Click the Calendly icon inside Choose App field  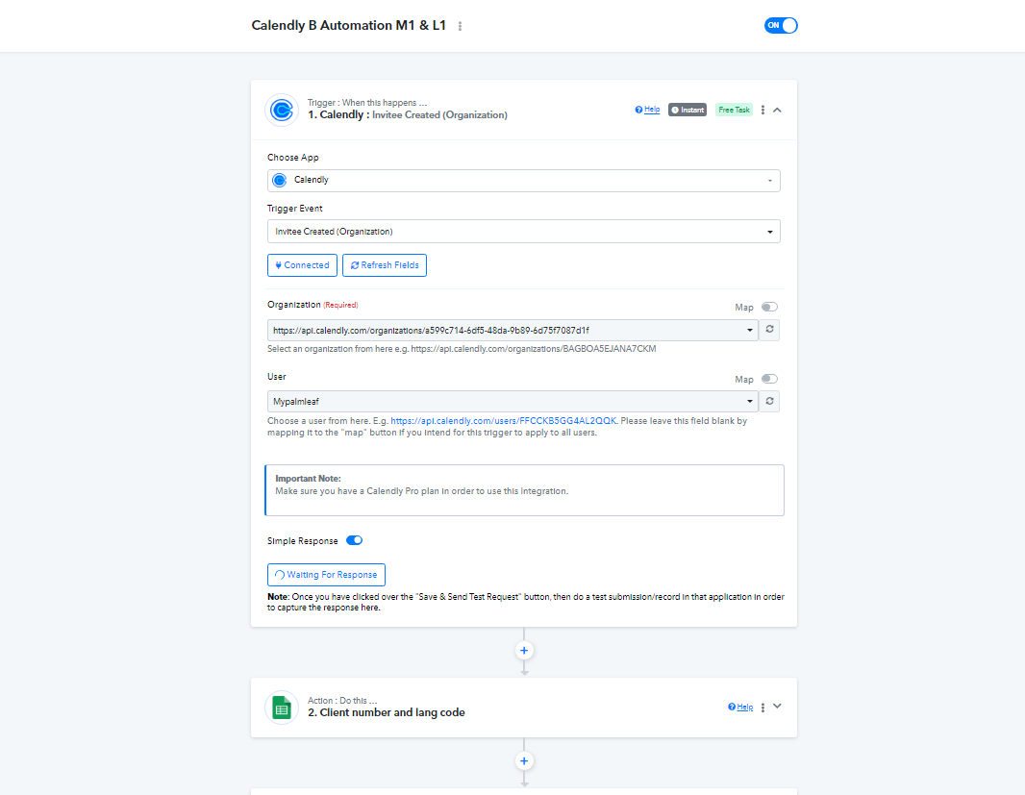(x=280, y=181)
